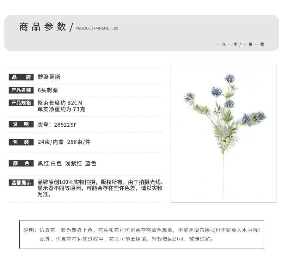Click the 说明：仿真花一般为晕染上色 note
The height and width of the screenshot is (258, 282).
click(142, 230)
